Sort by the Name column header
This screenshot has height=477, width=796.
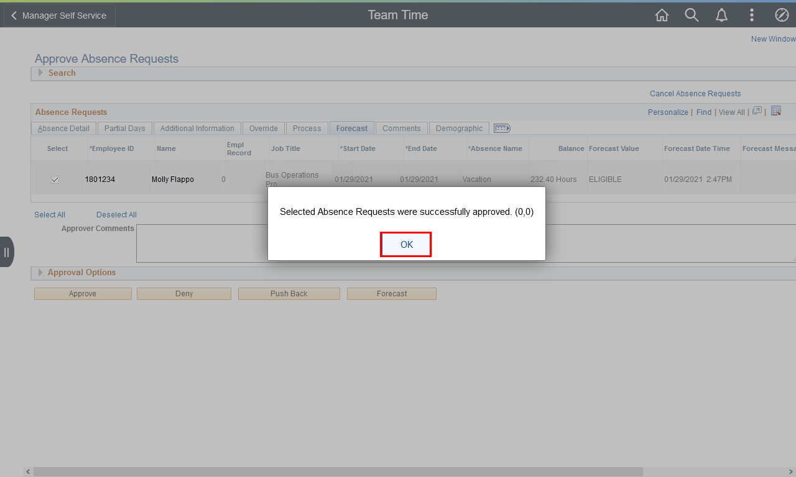(166, 149)
